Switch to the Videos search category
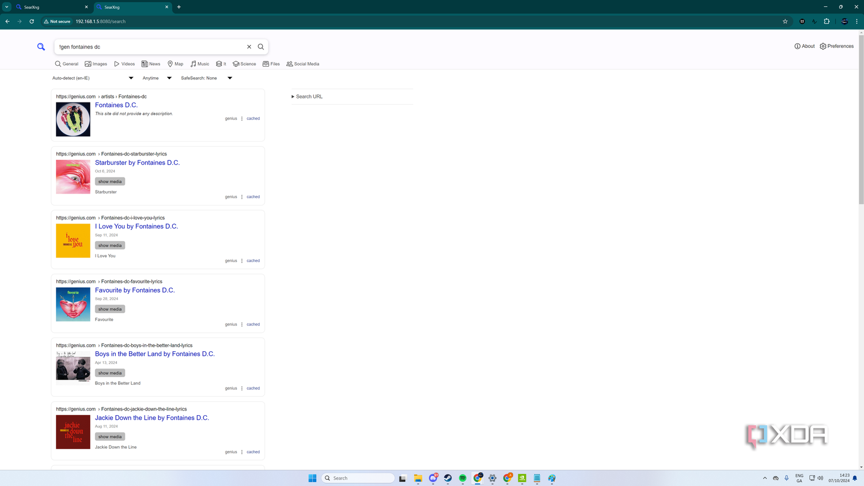Image resolution: width=864 pixels, height=486 pixels. 124,64
